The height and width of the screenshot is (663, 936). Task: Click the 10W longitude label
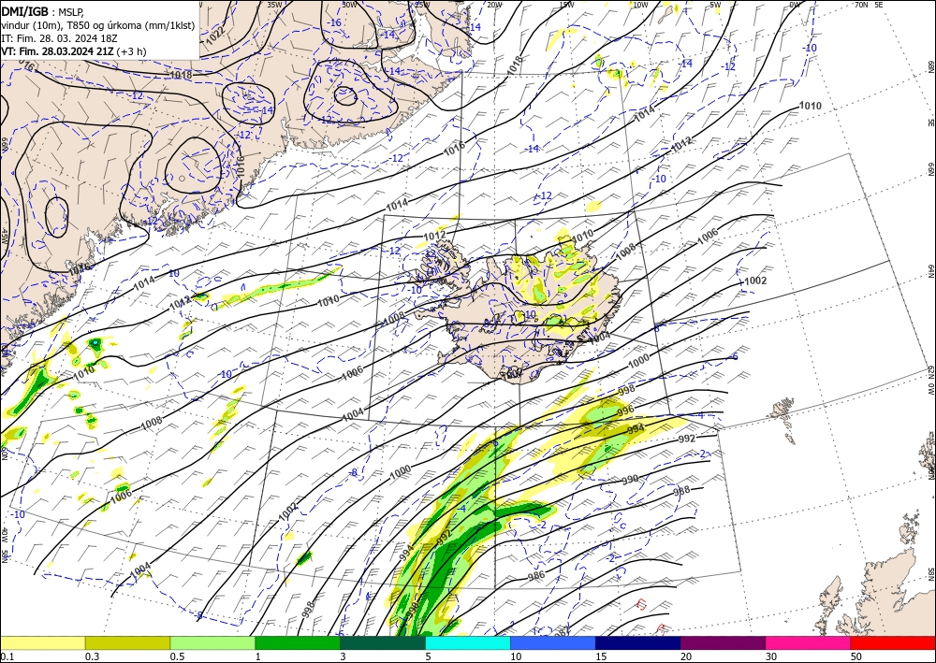(x=640, y=5)
